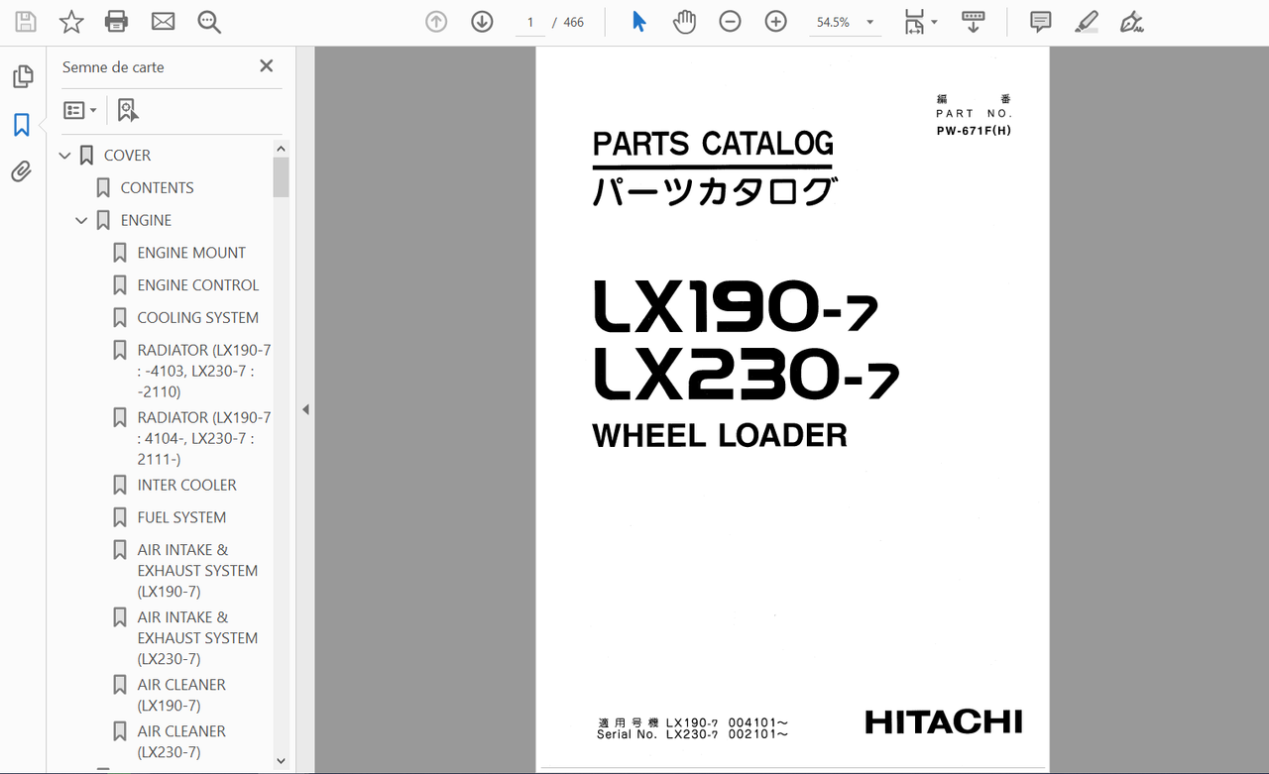This screenshot has height=774, width=1269.
Task: Toggle the Bookmarks panel icon
Action: [x=22, y=125]
